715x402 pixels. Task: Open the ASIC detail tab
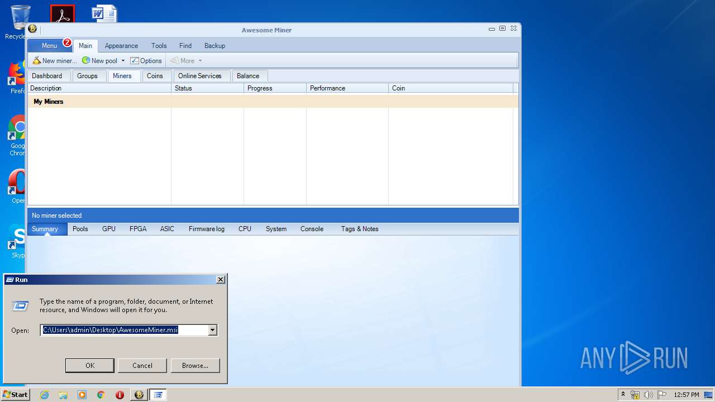click(167, 229)
